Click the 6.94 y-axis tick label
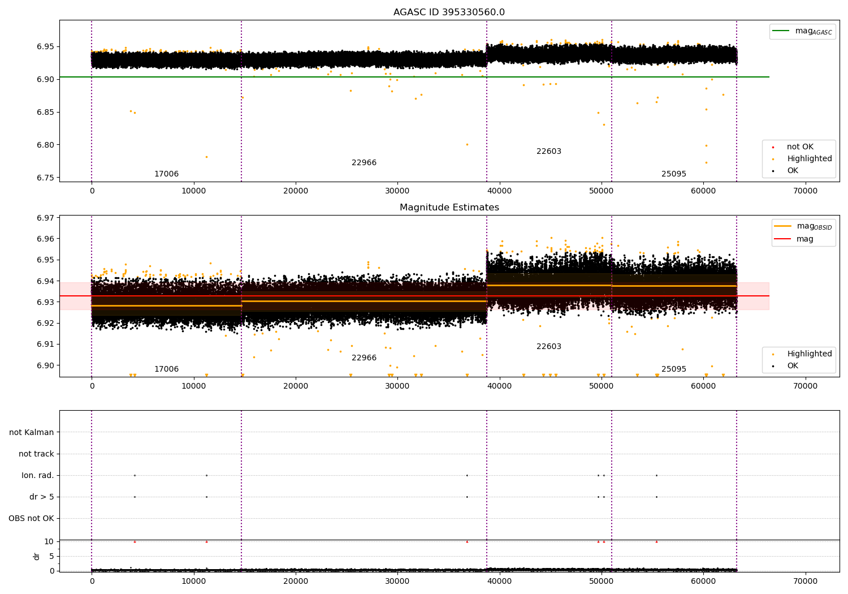Screen dimensions: 848x594 pos(45,282)
